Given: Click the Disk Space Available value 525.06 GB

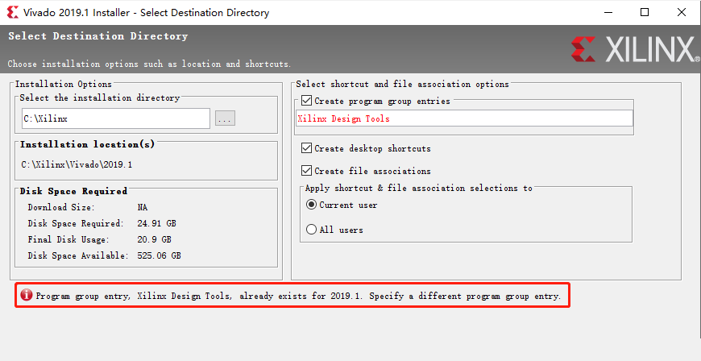Looking at the screenshot, I should pos(159,255).
